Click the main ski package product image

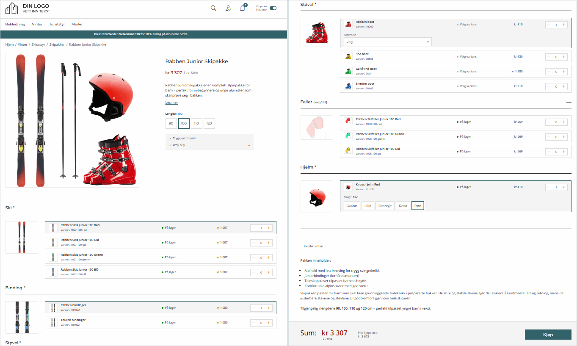point(72,121)
